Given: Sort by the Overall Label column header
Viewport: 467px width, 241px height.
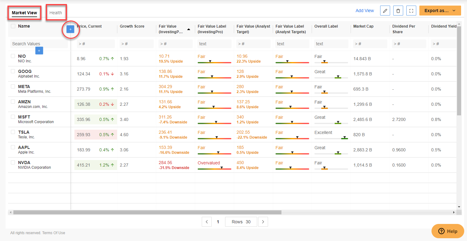Looking at the screenshot, I should 326,26.
